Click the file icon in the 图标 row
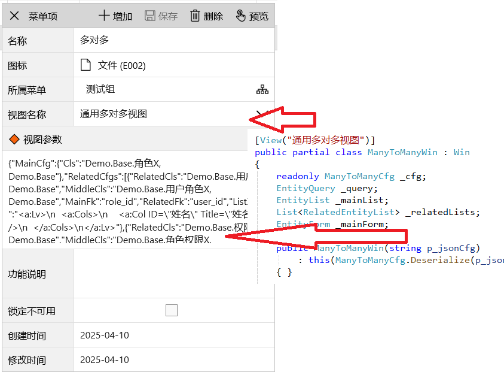This screenshot has height=375, width=504. [x=87, y=65]
